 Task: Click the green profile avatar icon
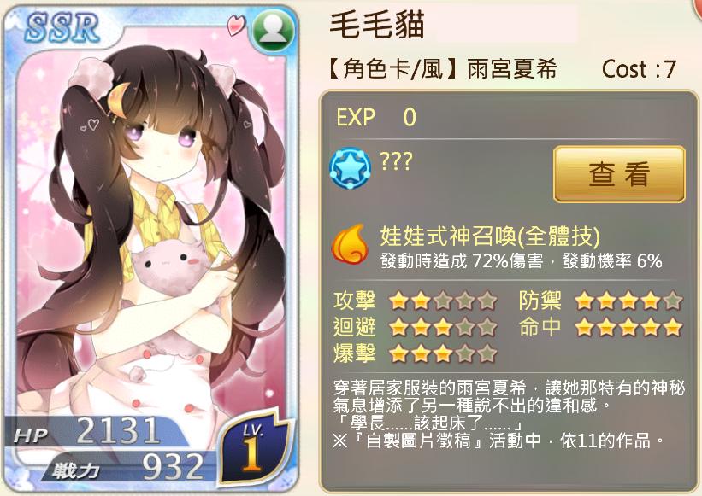point(273,31)
